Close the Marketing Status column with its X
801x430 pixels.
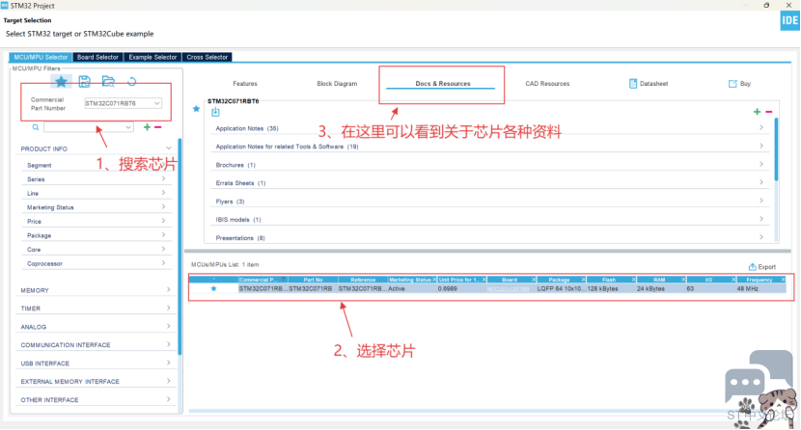[434, 280]
